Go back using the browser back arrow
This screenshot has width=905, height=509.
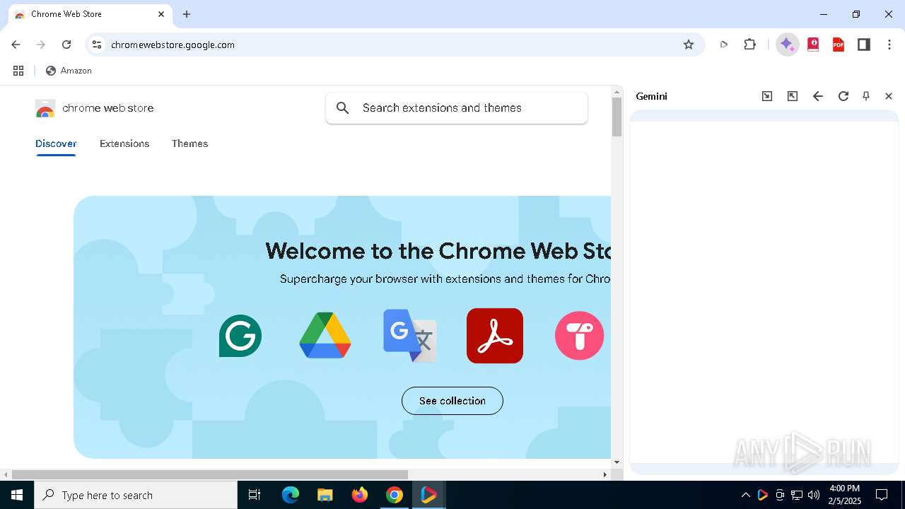(16, 45)
